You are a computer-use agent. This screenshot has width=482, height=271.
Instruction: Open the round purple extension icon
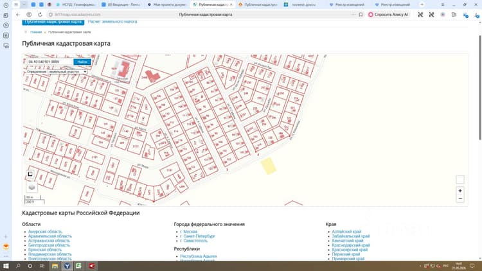pos(443,14)
